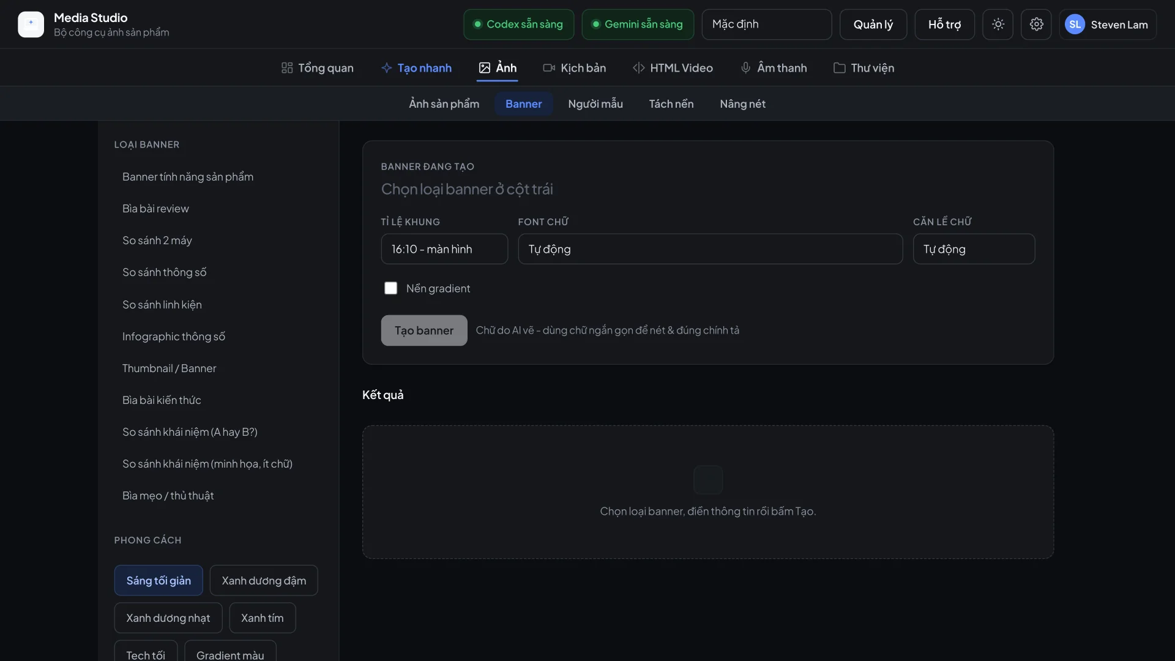Click the Tạo nhanh sparkle icon

[x=386, y=68]
